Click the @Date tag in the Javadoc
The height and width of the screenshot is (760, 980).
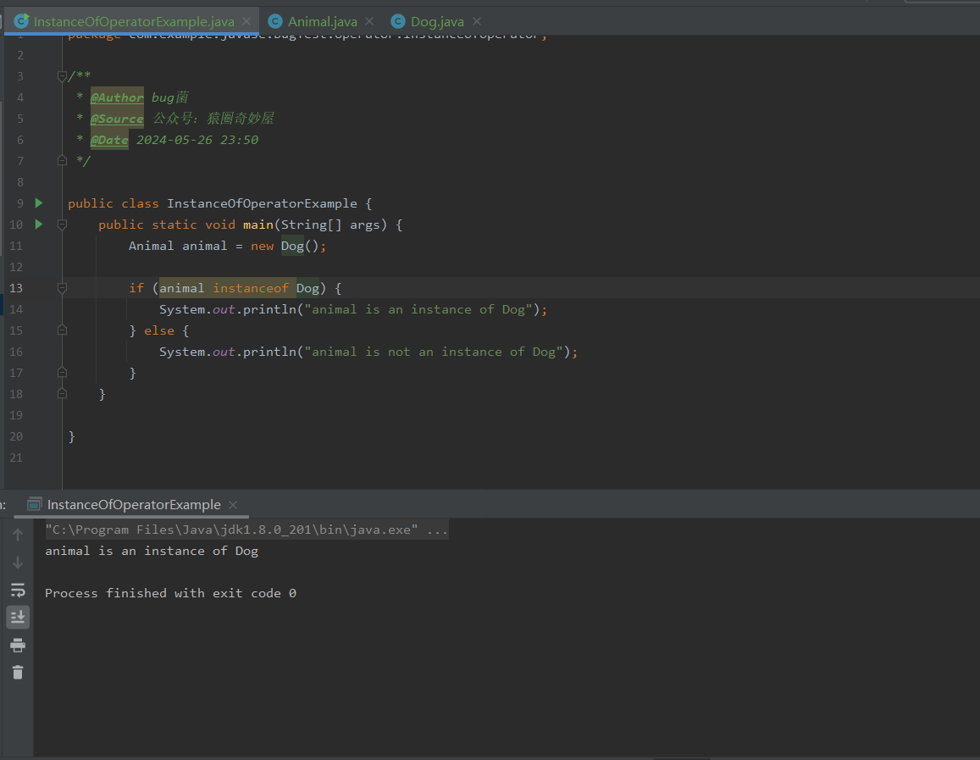109,140
